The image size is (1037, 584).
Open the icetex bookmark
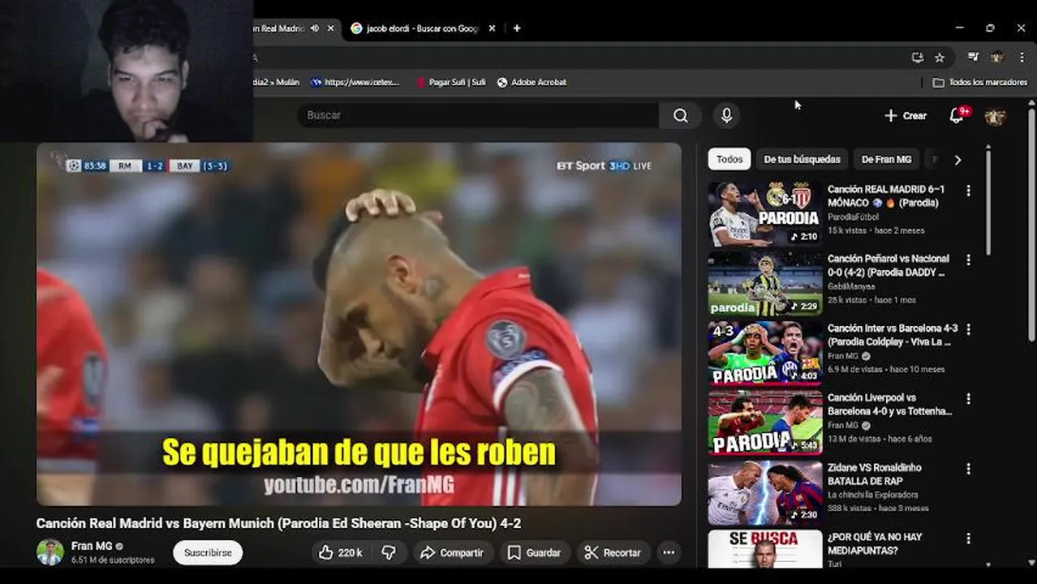click(355, 83)
